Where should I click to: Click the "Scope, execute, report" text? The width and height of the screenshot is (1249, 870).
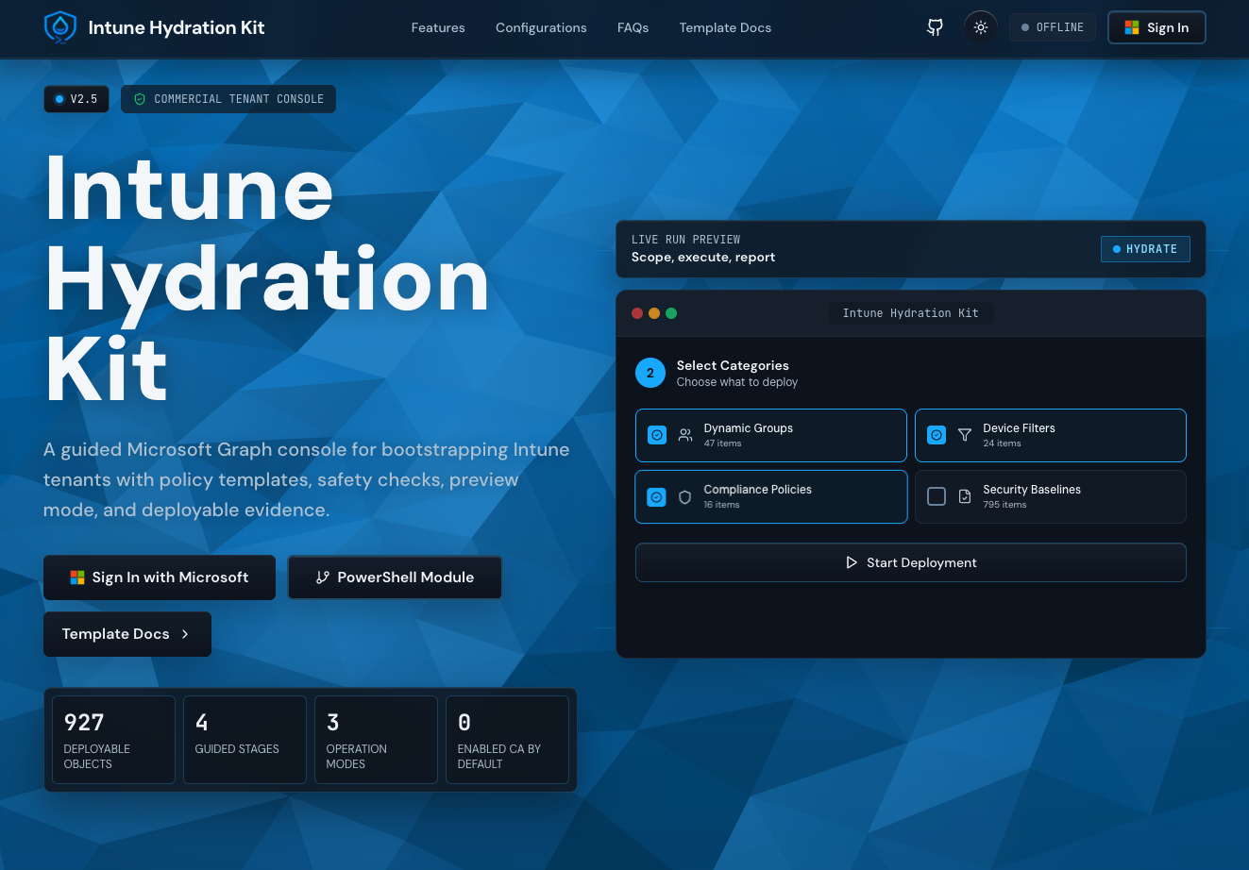703,257
